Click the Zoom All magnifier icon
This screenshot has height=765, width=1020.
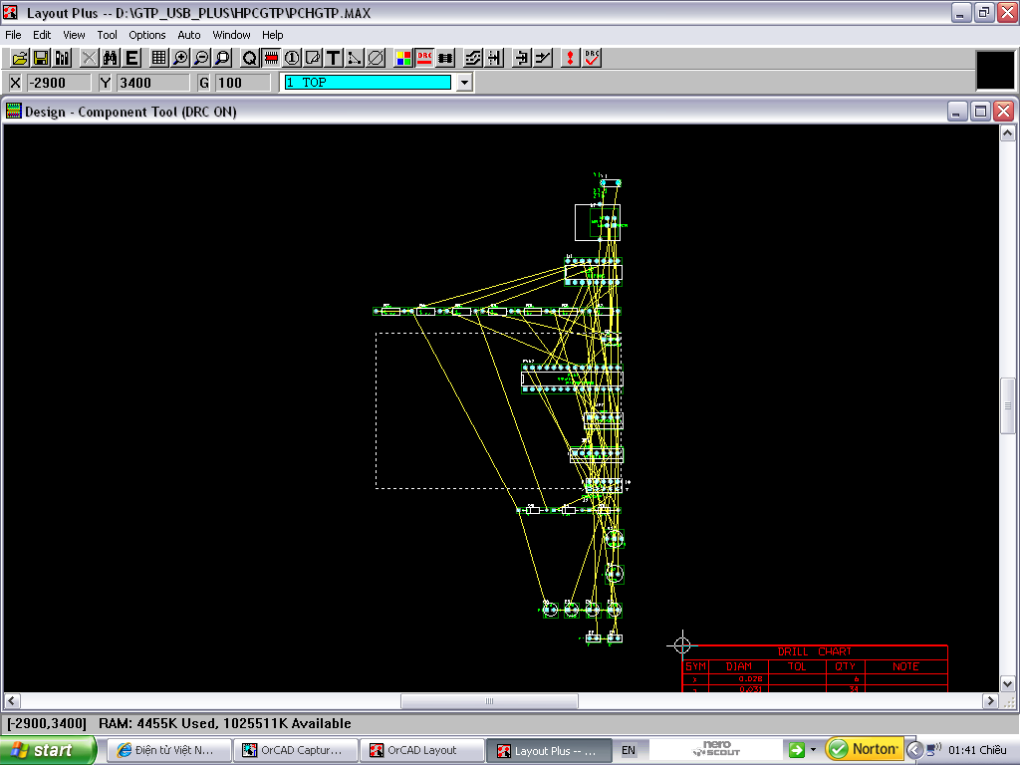point(222,59)
